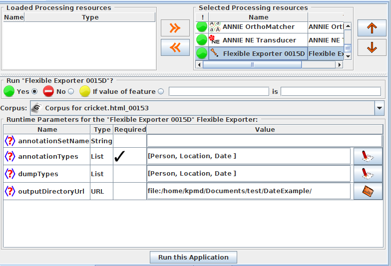
Task: Click green status icon of Flexible Exporter
Action: pyautogui.click(x=202, y=53)
